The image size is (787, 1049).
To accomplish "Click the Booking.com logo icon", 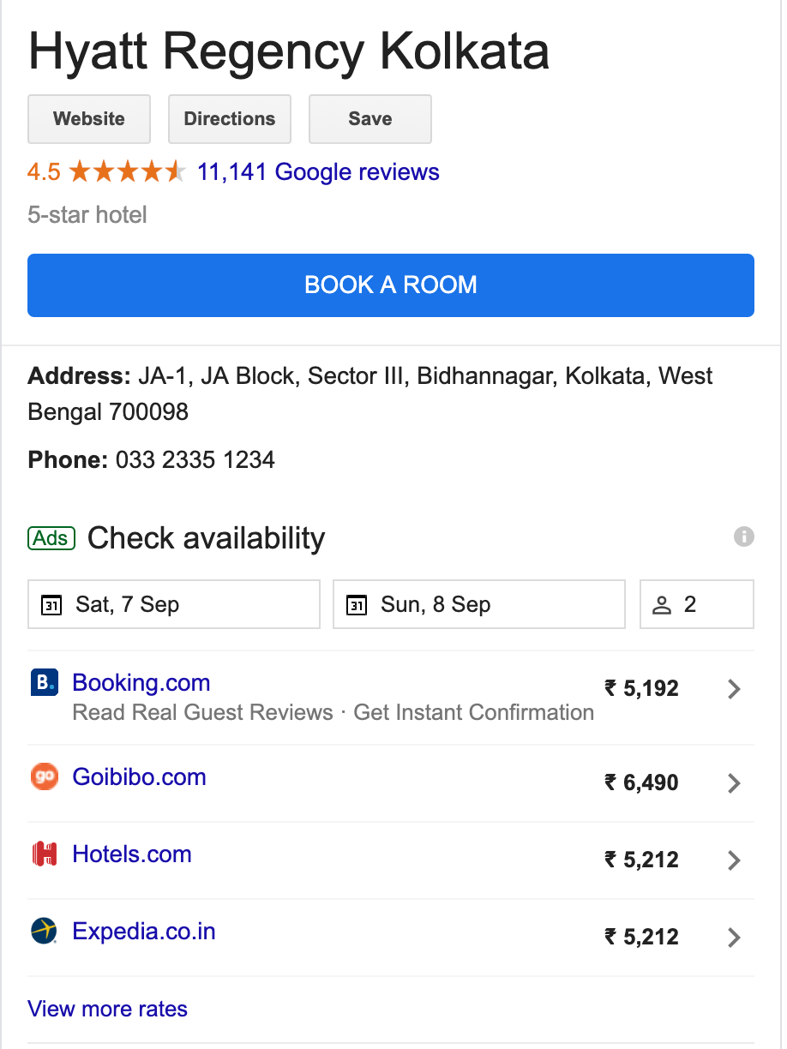I will pyautogui.click(x=44, y=683).
